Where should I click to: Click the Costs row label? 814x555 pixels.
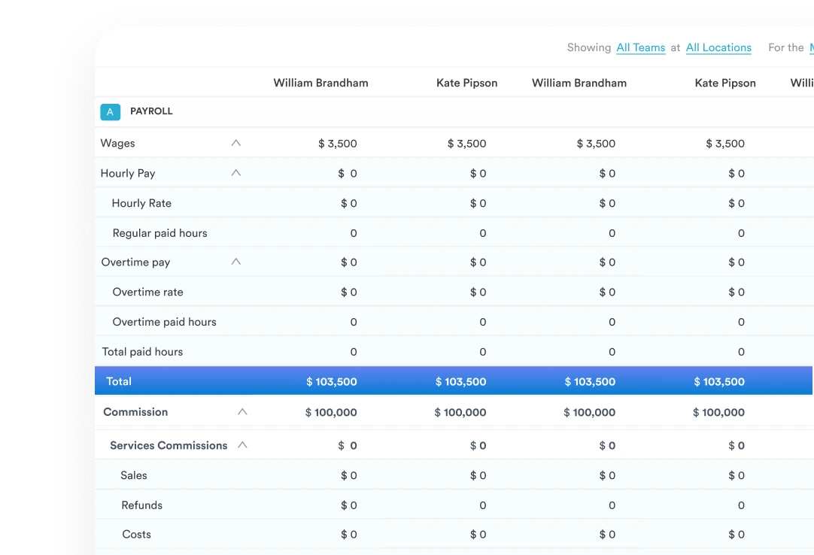(x=136, y=534)
